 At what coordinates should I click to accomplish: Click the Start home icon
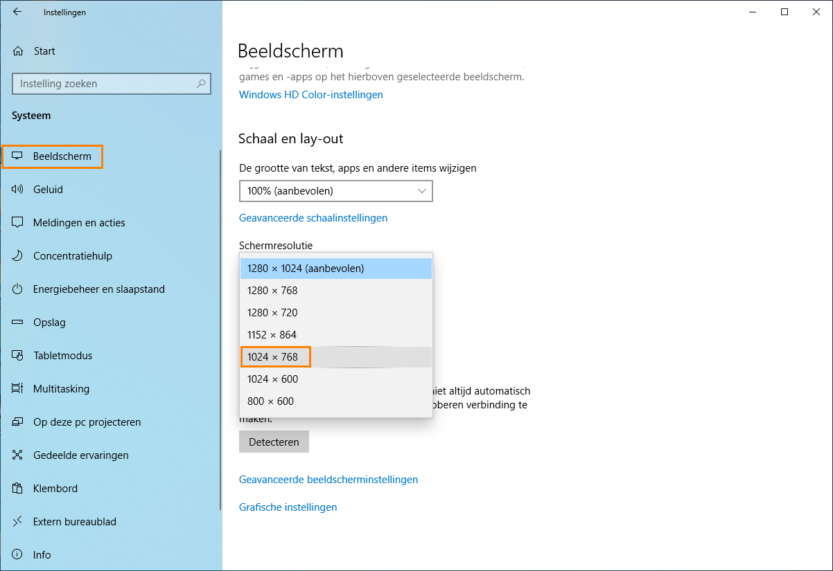(18, 51)
